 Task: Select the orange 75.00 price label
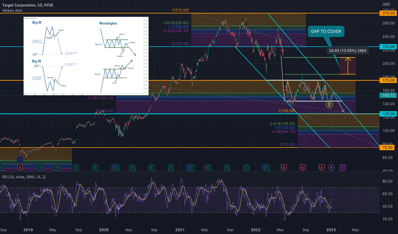(x=387, y=147)
